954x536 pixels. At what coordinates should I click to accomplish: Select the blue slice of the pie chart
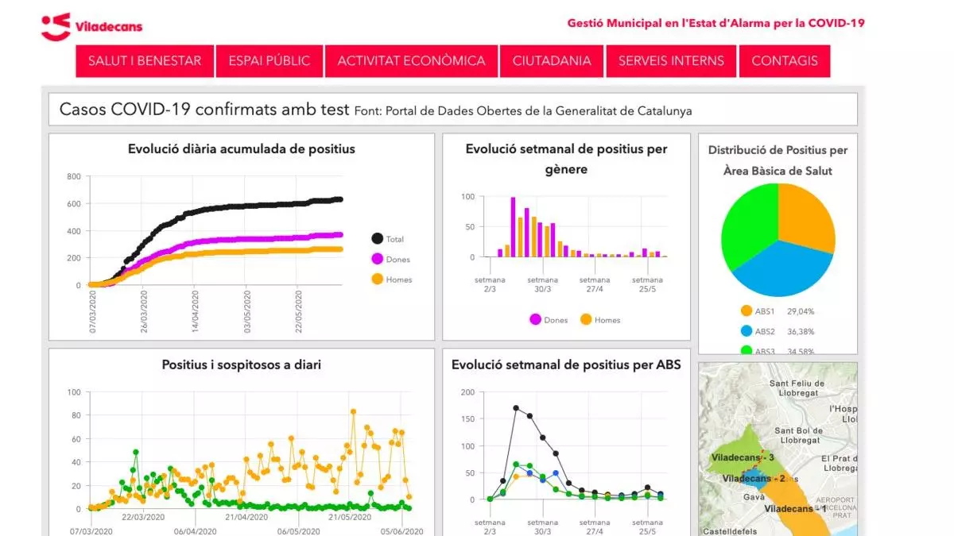[x=783, y=270]
